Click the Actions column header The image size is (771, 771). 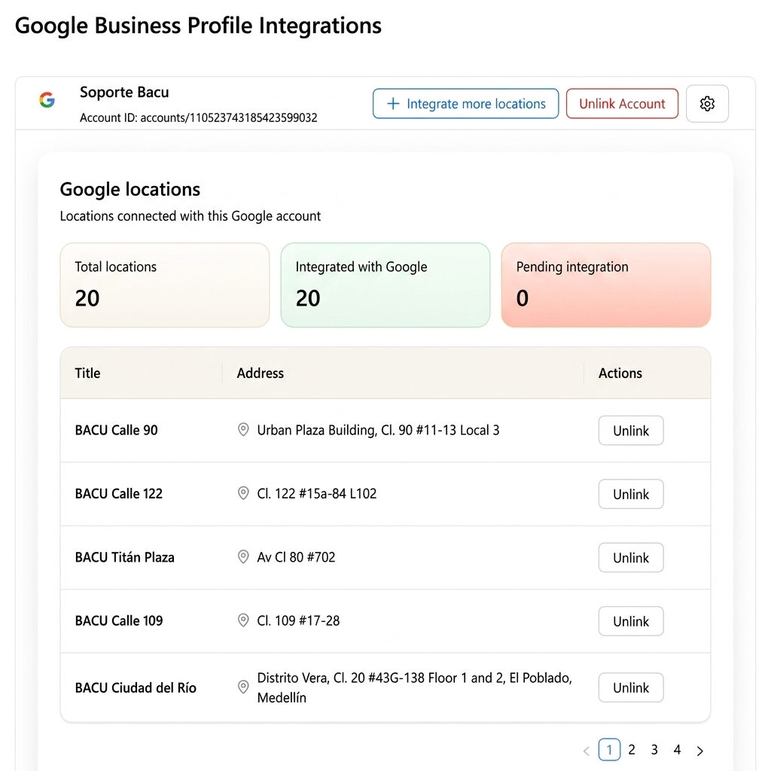(x=620, y=373)
